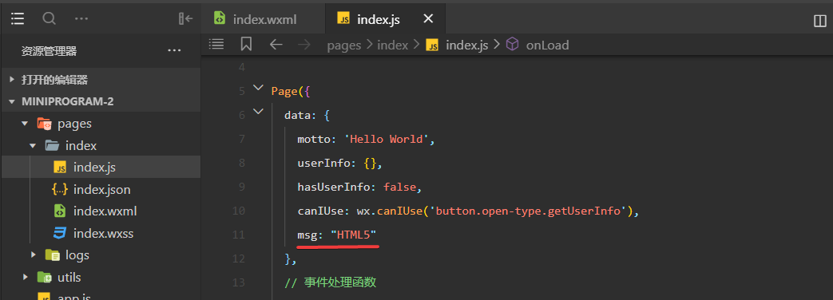This screenshot has width=833, height=300.
Task: Select the onLoad breadcrumb item
Action: (x=537, y=45)
